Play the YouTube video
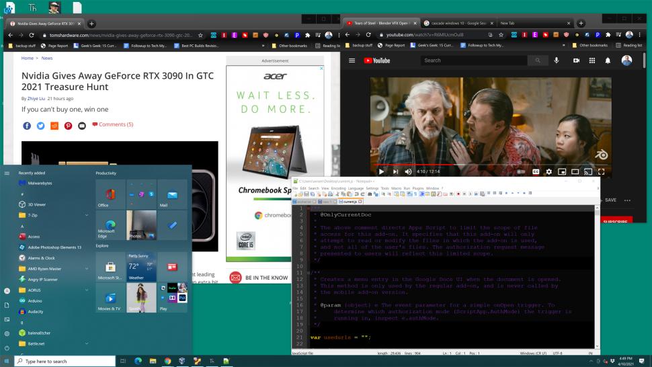 click(x=381, y=171)
